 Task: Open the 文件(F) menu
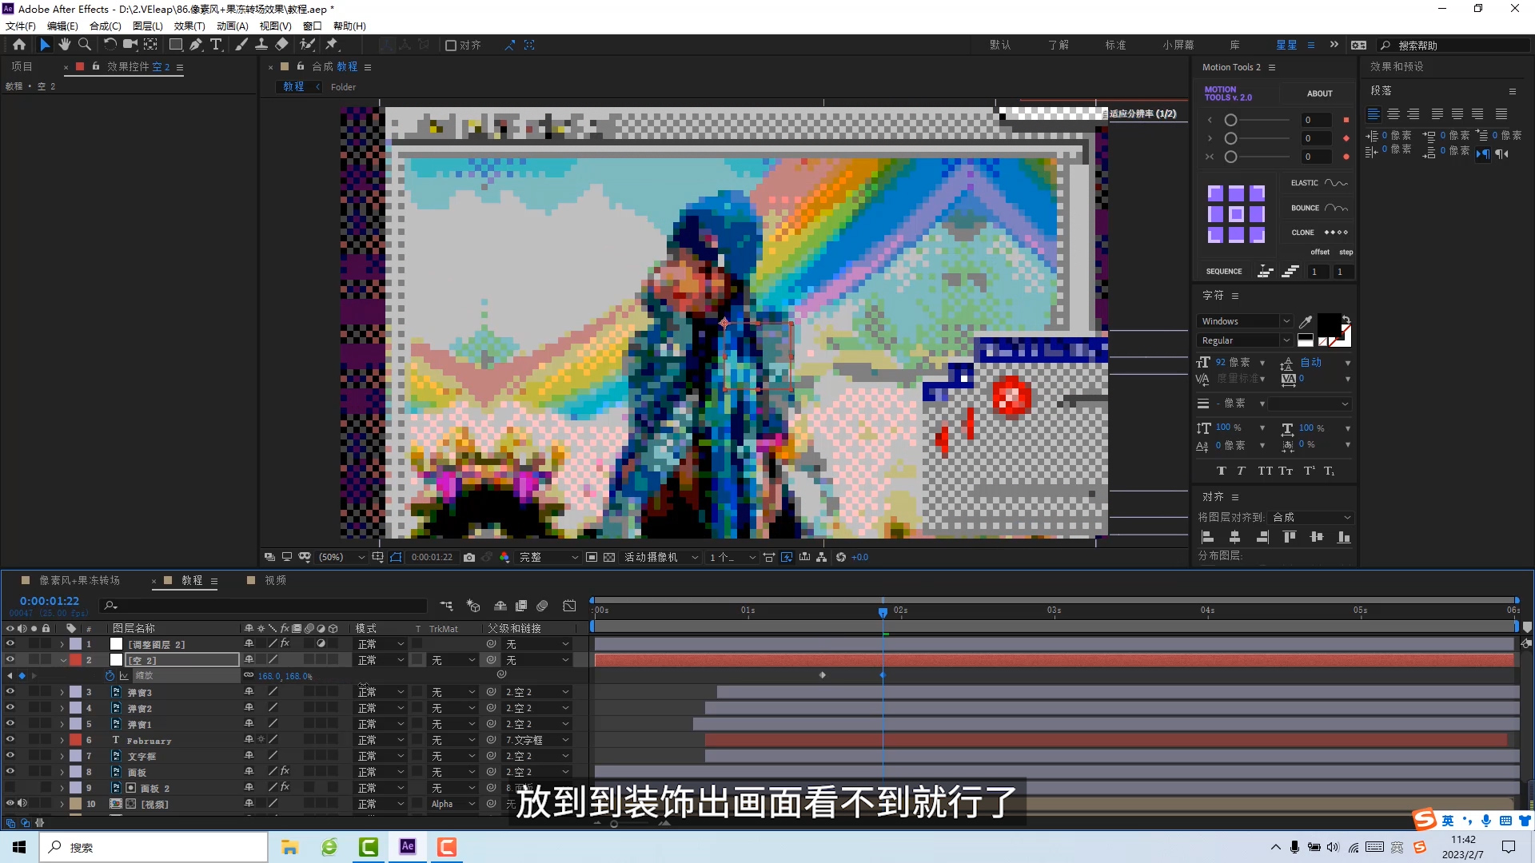coord(21,26)
